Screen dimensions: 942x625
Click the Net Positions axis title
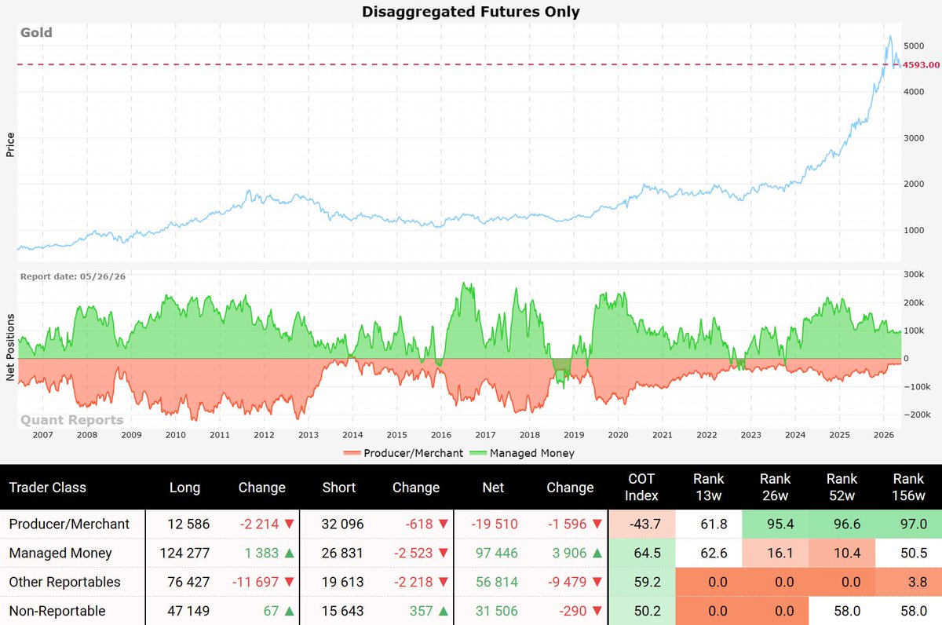(10, 348)
